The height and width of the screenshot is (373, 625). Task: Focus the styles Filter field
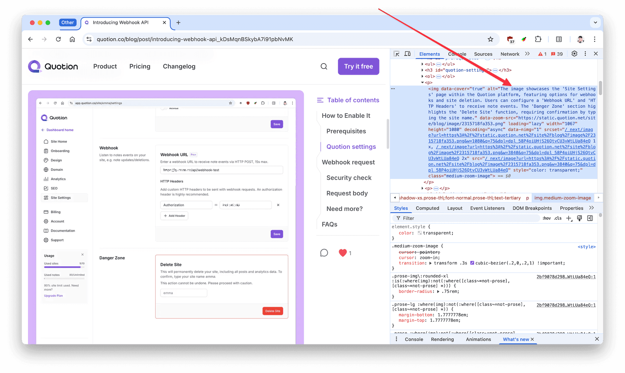point(467,218)
